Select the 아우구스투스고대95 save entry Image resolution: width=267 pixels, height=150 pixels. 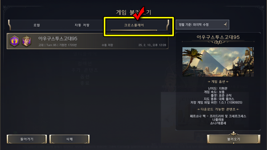click(x=87, y=41)
